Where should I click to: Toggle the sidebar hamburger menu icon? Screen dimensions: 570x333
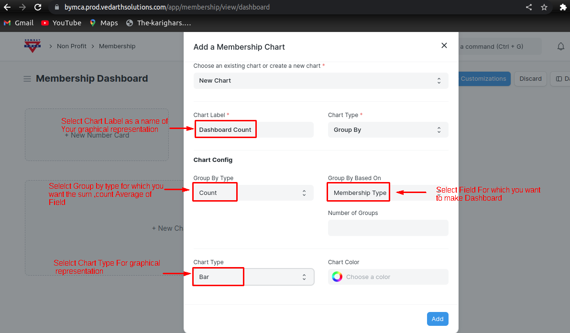[27, 79]
